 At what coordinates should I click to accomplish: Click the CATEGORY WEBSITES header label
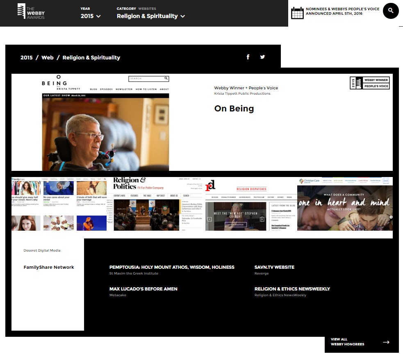click(136, 9)
